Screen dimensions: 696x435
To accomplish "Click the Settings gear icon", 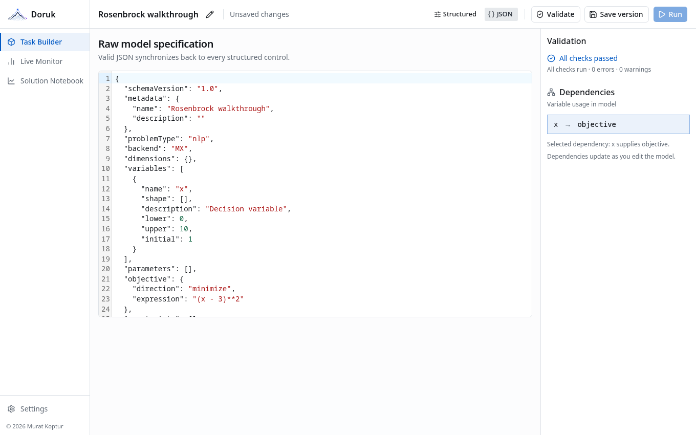I will coord(11,409).
